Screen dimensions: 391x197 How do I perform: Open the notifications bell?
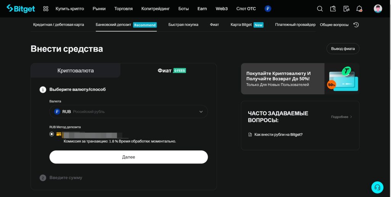coord(359,8)
